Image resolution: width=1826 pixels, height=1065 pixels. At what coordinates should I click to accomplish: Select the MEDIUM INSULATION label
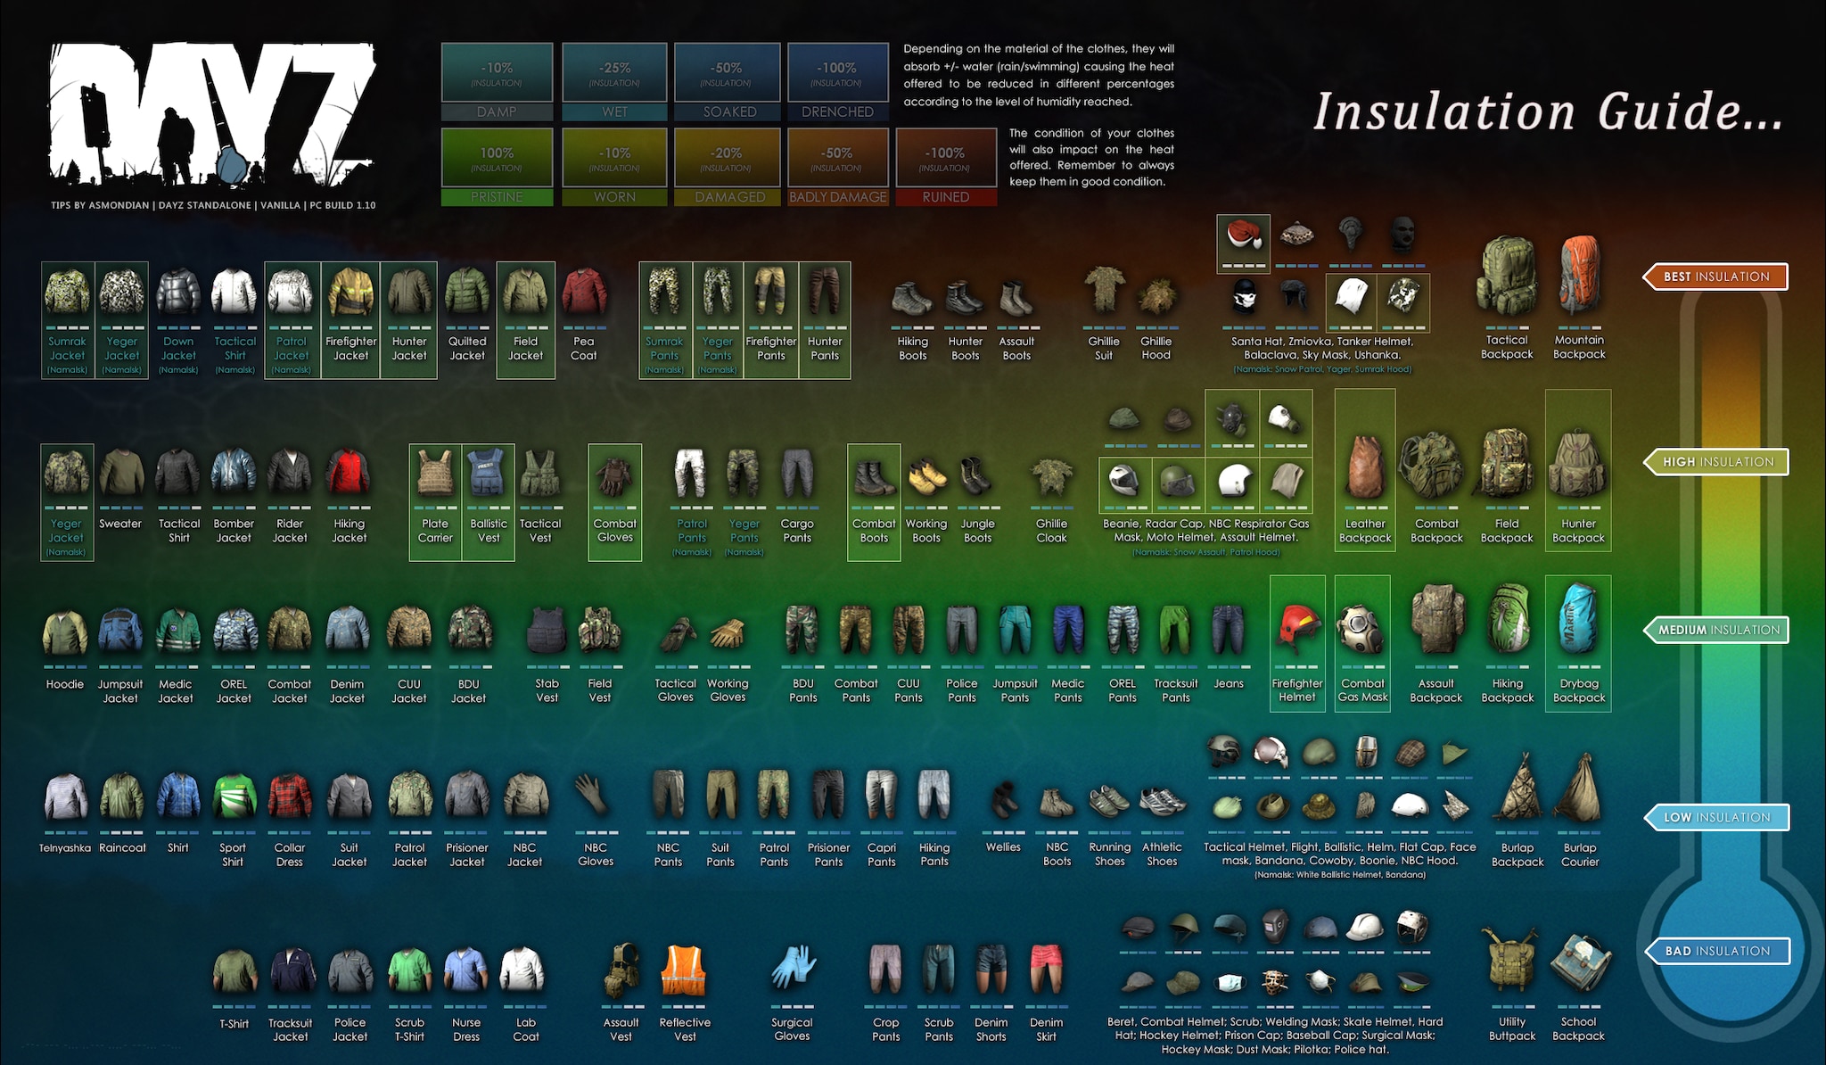point(1717,630)
